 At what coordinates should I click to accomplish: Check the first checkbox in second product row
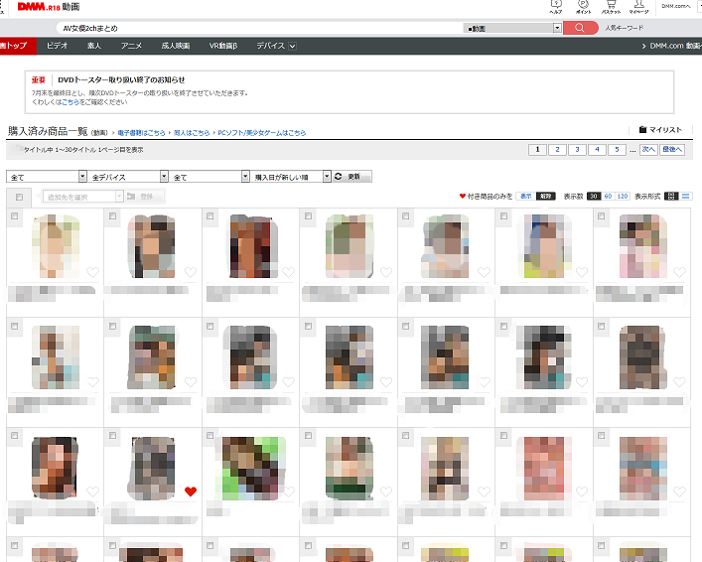click(14, 325)
